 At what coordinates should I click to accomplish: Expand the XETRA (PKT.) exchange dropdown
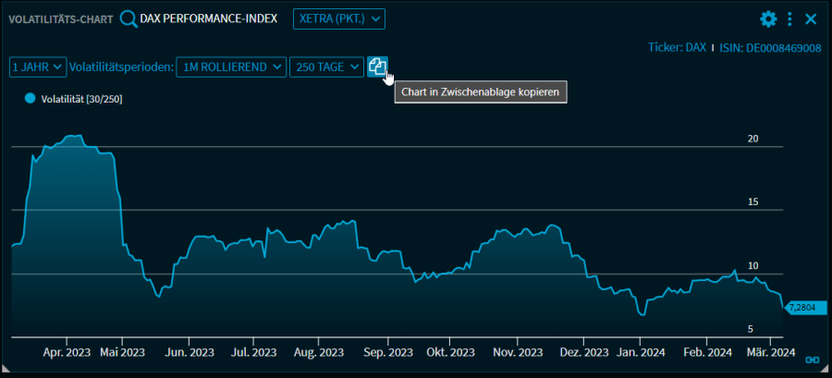pos(339,18)
